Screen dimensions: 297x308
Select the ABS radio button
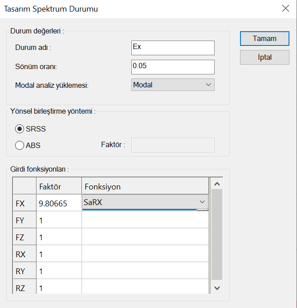20,145
